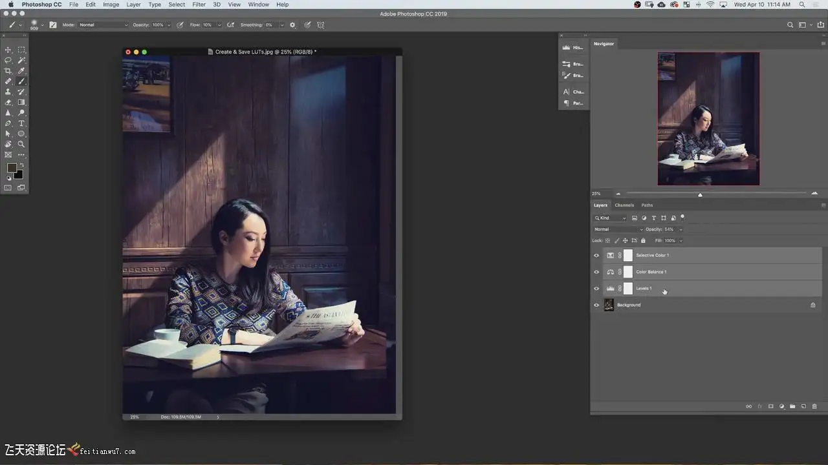Pick the Horizontal Type tool

[x=21, y=123]
